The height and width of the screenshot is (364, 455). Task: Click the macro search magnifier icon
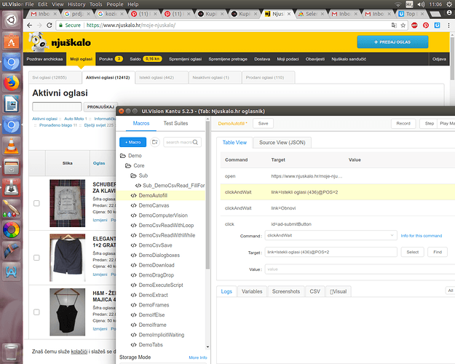coord(195,142)
